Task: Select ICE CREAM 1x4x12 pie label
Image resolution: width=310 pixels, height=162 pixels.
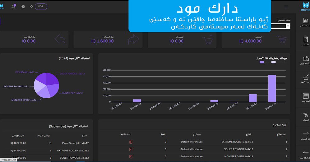Action: pyautogui.click(x=25, y=72)
